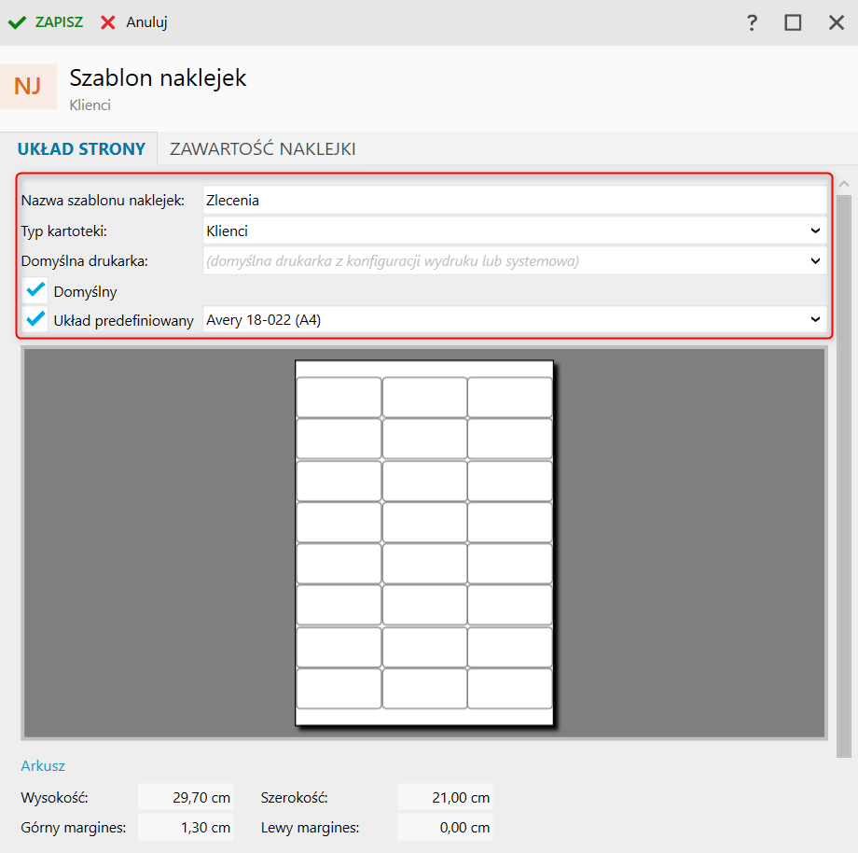The image size is (858, 853).
Task: Cancel changes with the Anuluj button
Action: point(134,22)
